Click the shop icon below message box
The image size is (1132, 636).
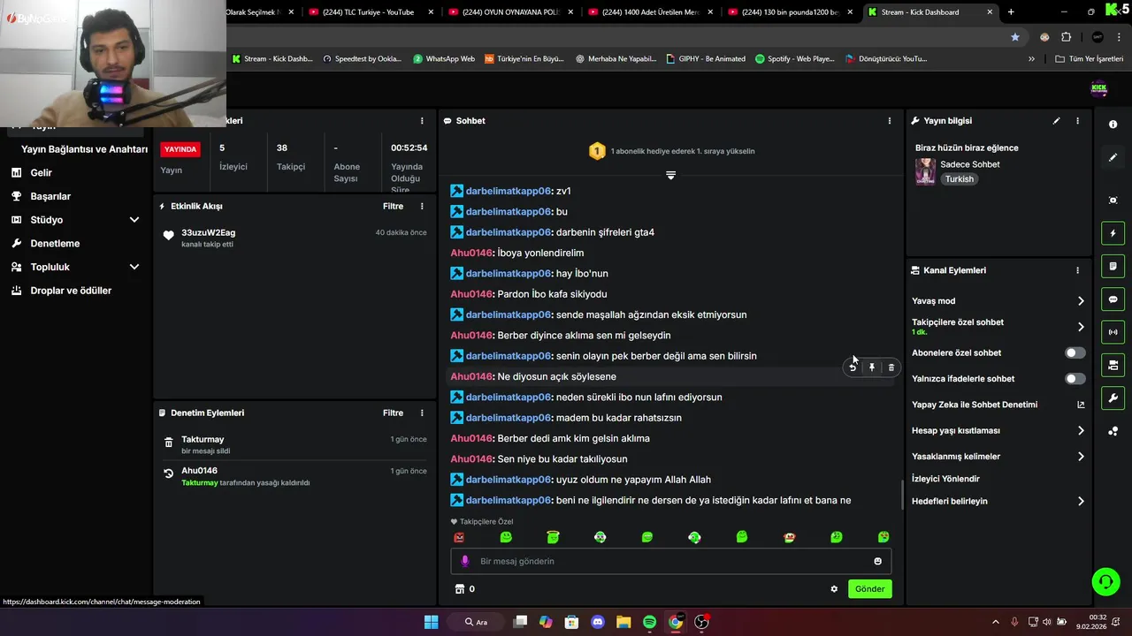tap(459, 589)
